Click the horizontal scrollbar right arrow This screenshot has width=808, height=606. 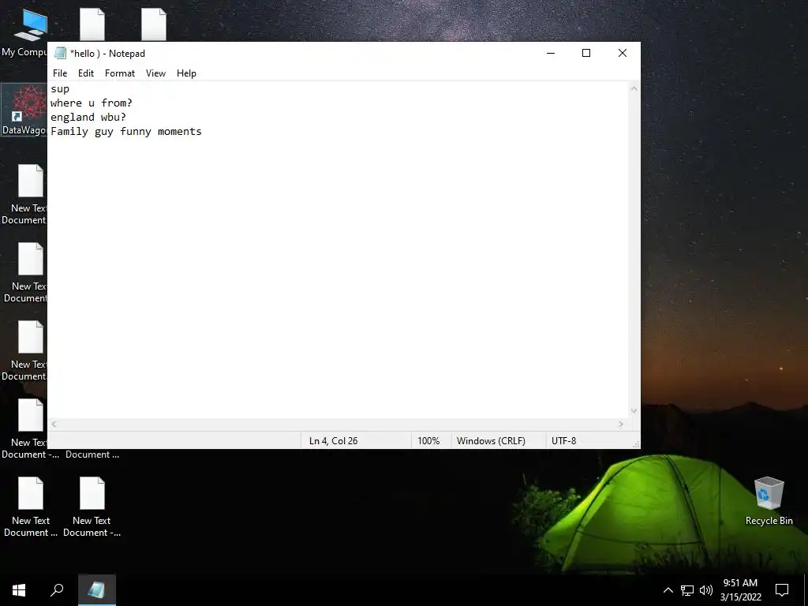[x=621, y=424]
